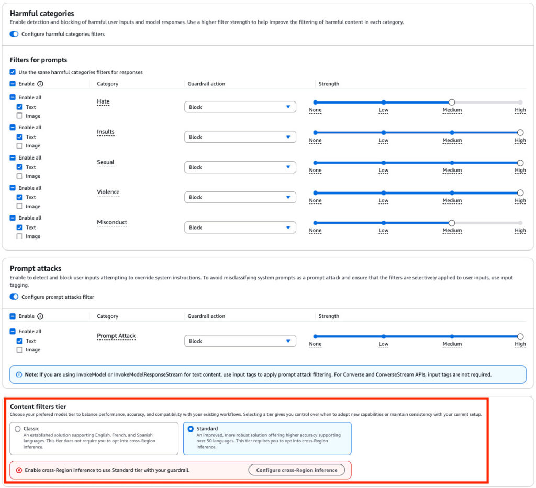Click info icon next to Enable in Filters for prompts

pos(40,84)
